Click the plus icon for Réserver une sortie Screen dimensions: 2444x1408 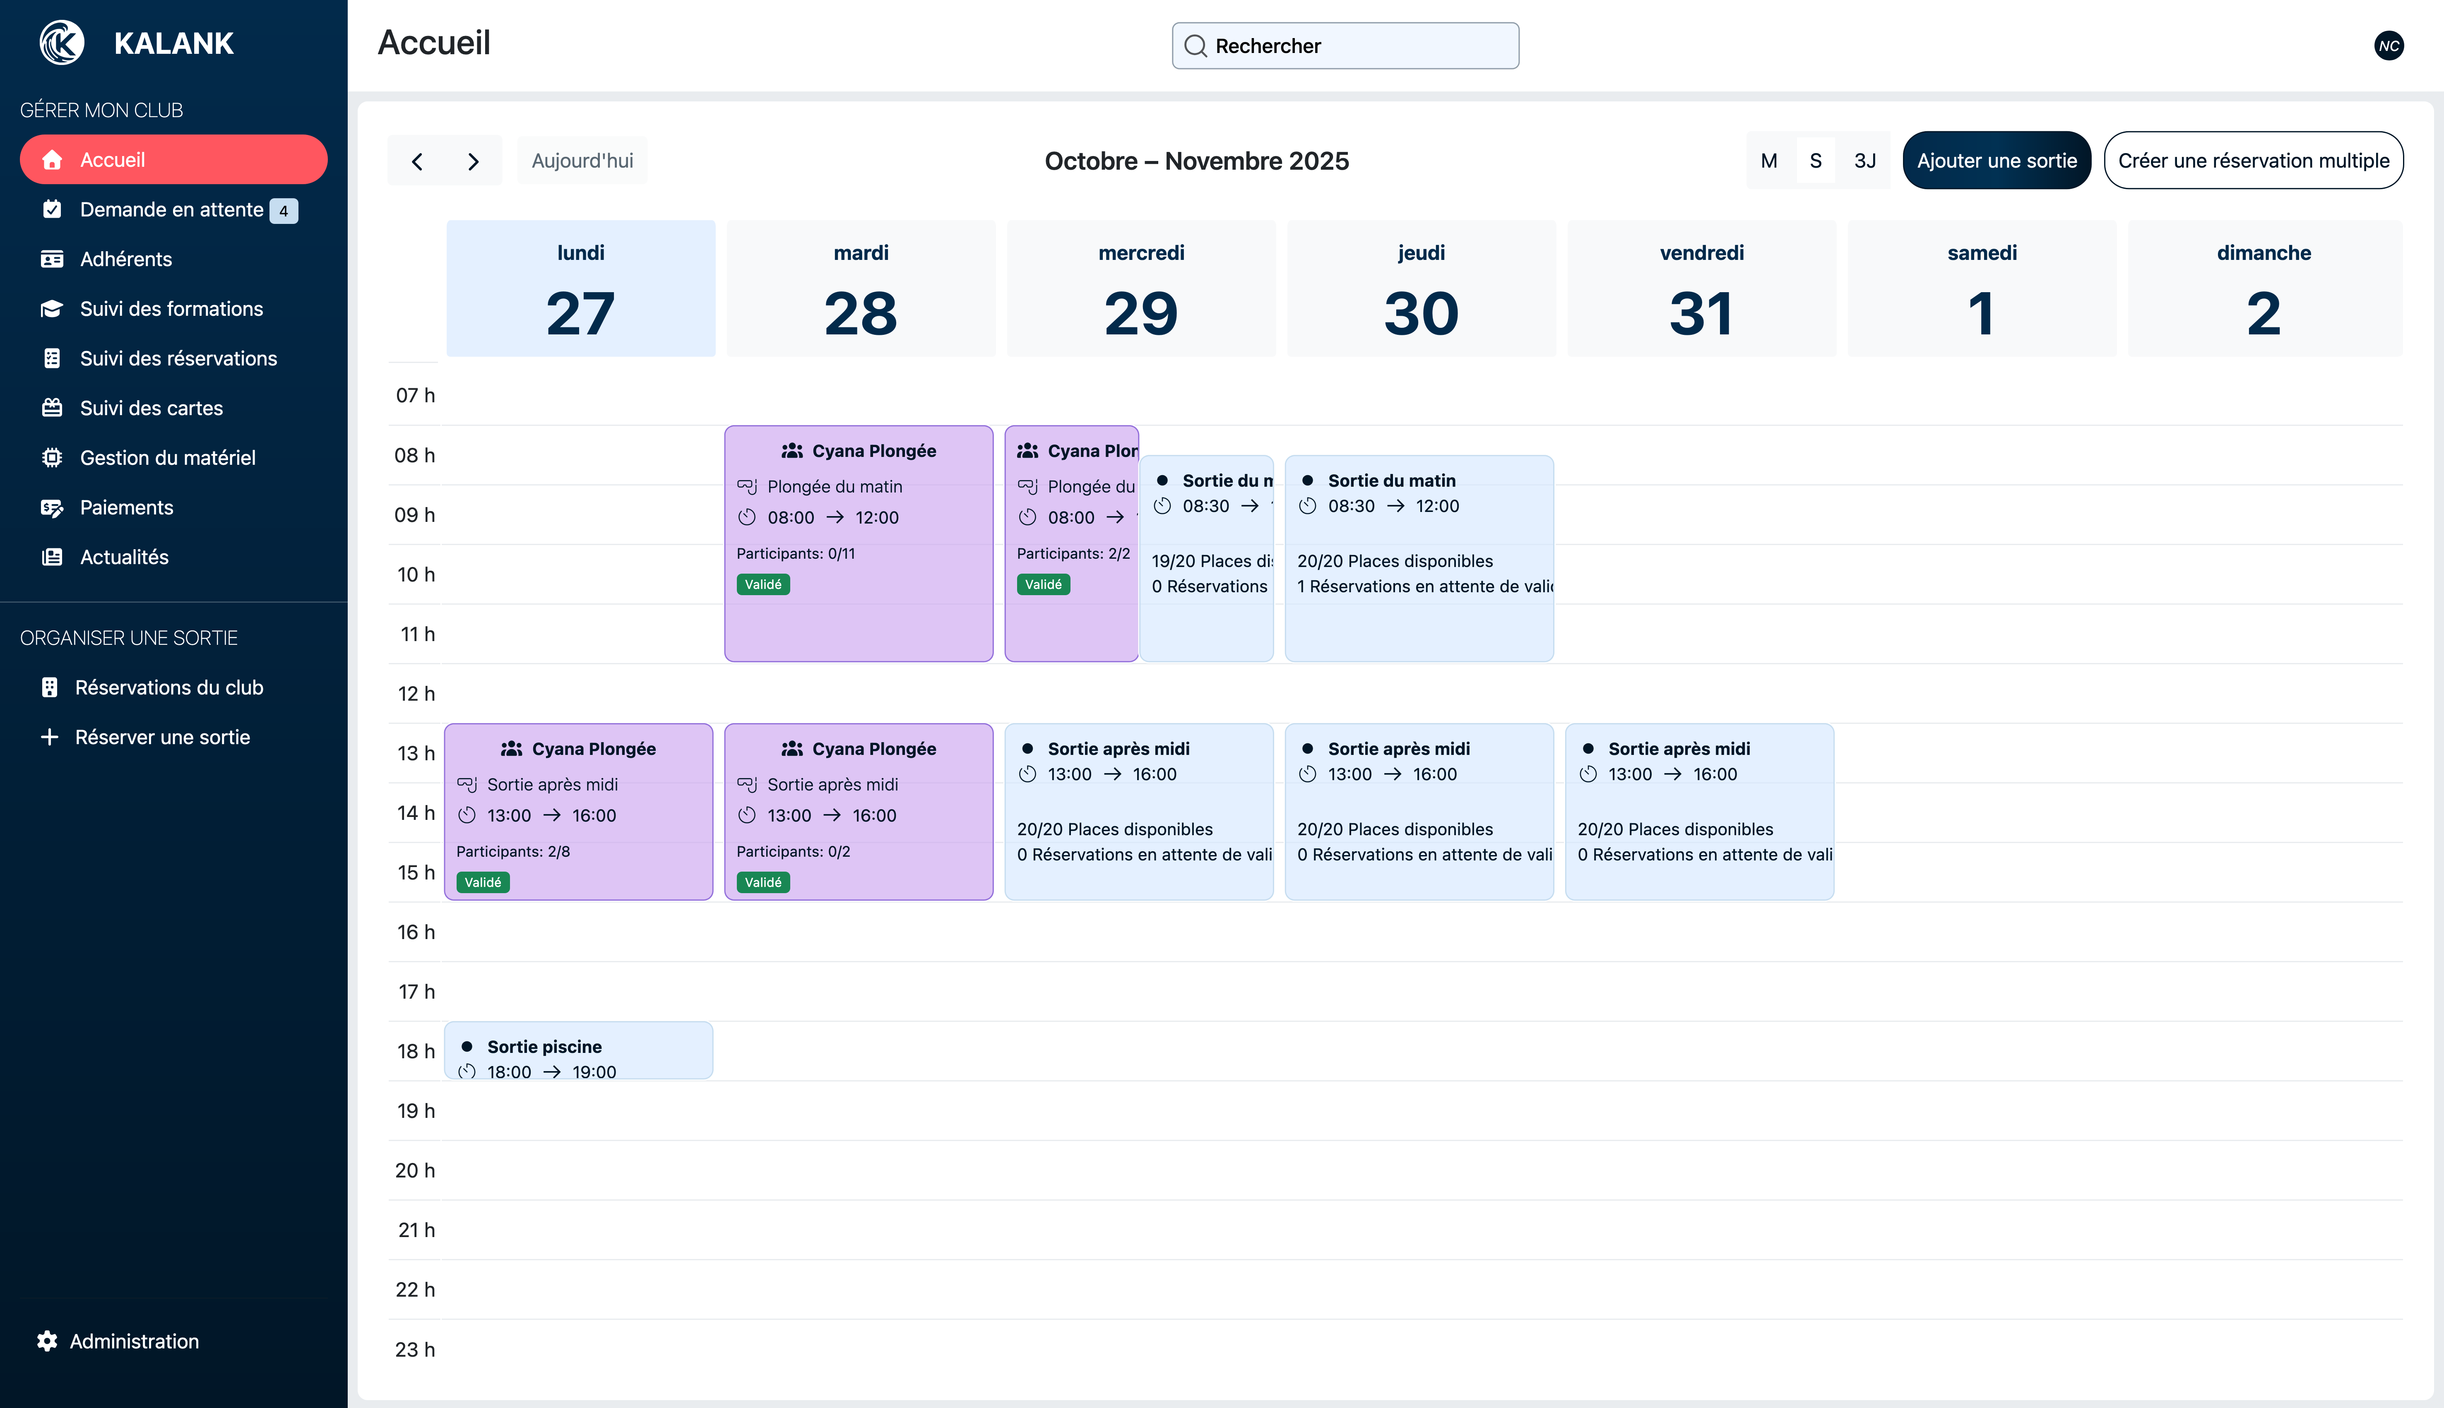point(49,737)
